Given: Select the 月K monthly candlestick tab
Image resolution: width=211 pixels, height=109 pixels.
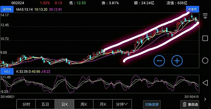Looking at the screenshot, I should pos(103,104).
